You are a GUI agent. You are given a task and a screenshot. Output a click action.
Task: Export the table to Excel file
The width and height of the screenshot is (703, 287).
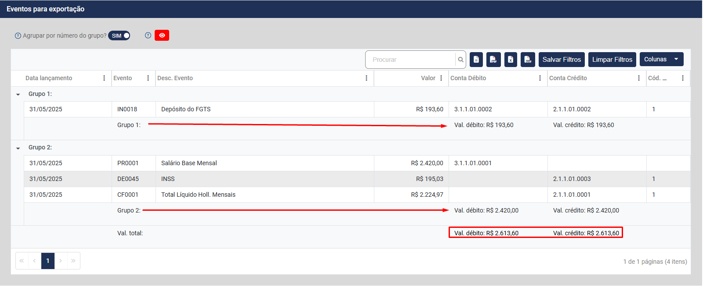click(511, 60)
